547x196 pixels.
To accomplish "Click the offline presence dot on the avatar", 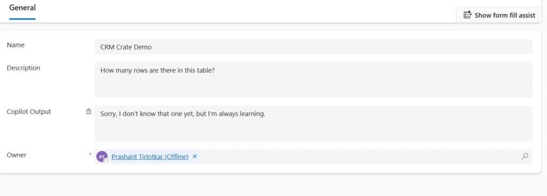I will pyautogui.click(x=106, y=161).
